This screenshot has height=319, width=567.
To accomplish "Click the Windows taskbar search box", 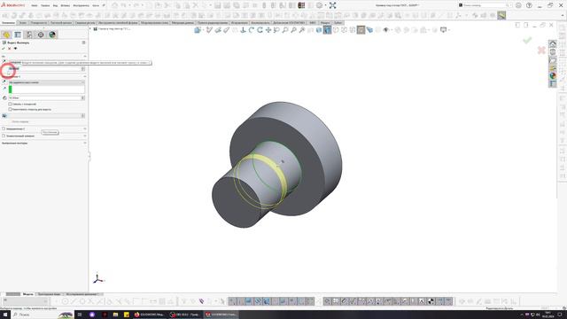I will 42,315.
